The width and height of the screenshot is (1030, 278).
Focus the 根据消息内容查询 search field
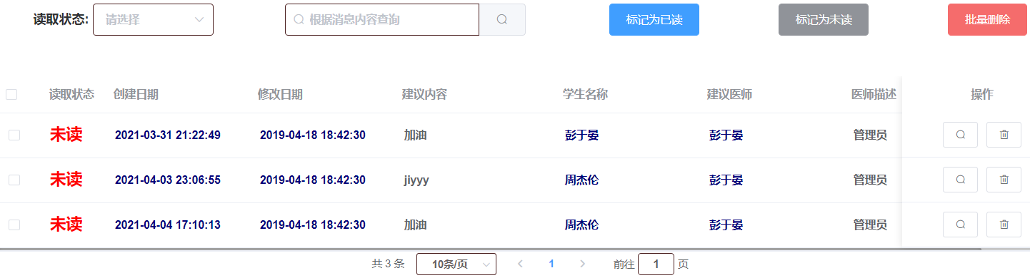coord(382,20)
